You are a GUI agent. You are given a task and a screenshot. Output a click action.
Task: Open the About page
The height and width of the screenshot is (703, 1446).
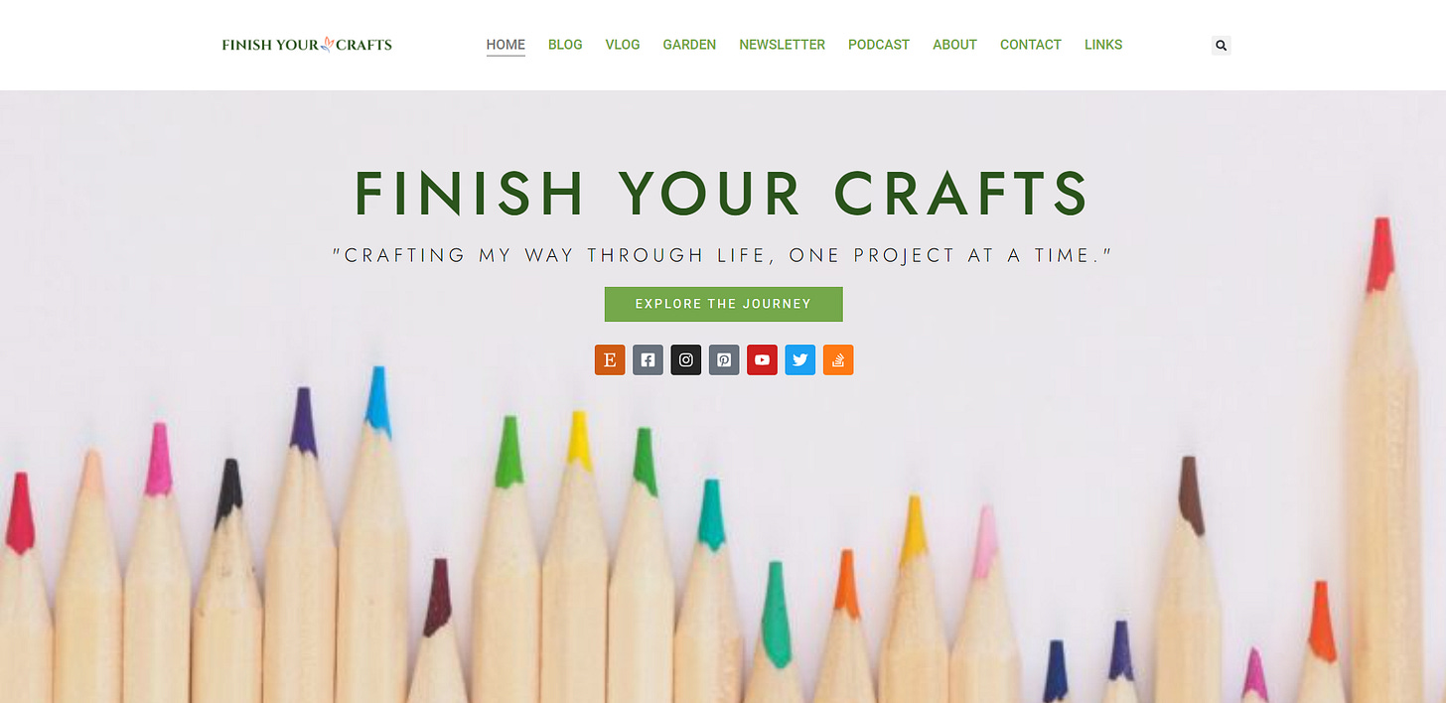point(954,45)
